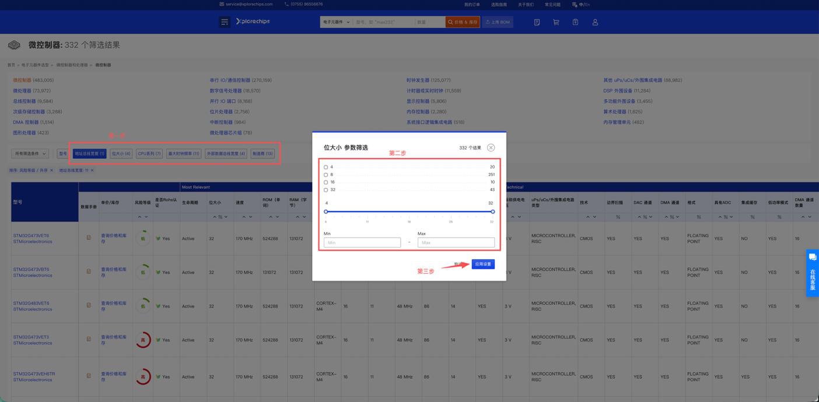Click the filter icon under 边界扫描 column
This screenshot has width=819, height=402.
[x=618, y=217]
